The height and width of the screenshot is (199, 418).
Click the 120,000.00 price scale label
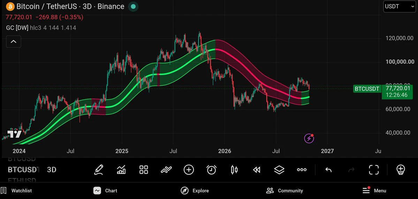click(x=399, y=38)
